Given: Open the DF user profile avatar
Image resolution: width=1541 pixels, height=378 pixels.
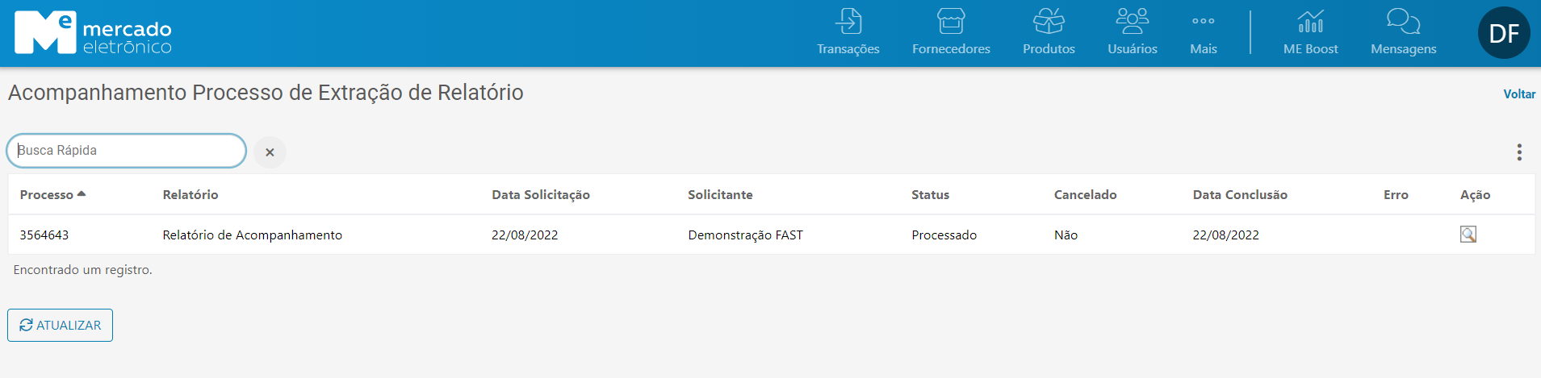Looking at the screenshot, I should click(1504, 33).
